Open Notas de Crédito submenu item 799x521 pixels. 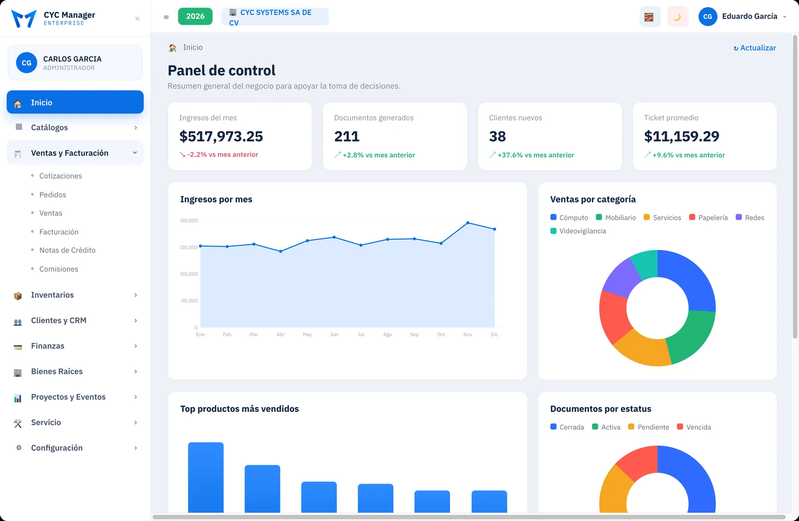pos(67,251)
